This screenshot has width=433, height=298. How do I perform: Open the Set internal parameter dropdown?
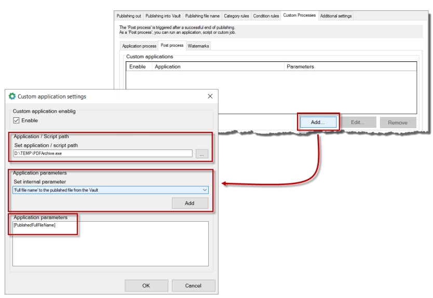pos(111,190)
